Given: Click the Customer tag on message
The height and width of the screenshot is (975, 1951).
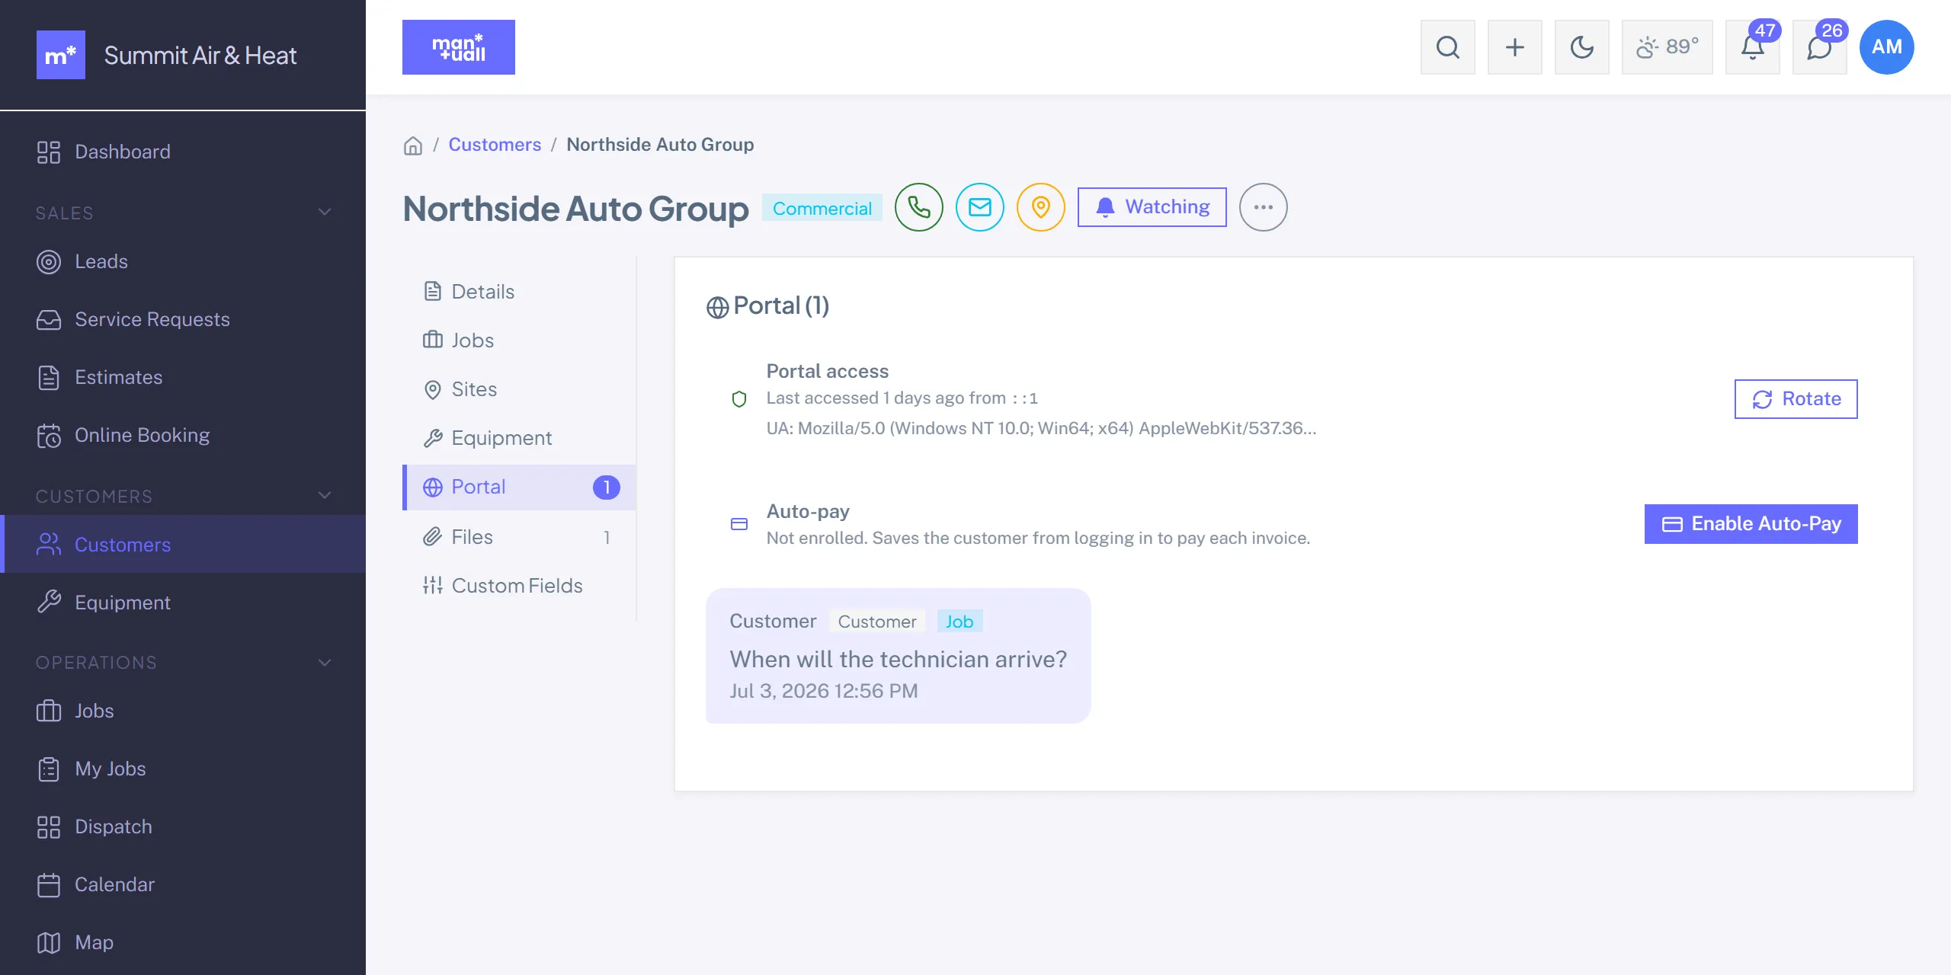Looking at the screenshot, I should 877,622.
